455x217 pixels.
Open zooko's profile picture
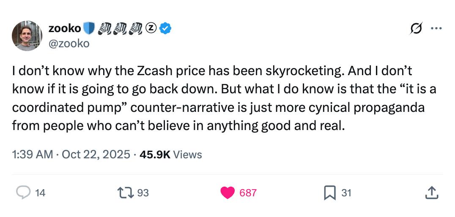point(27,36)
